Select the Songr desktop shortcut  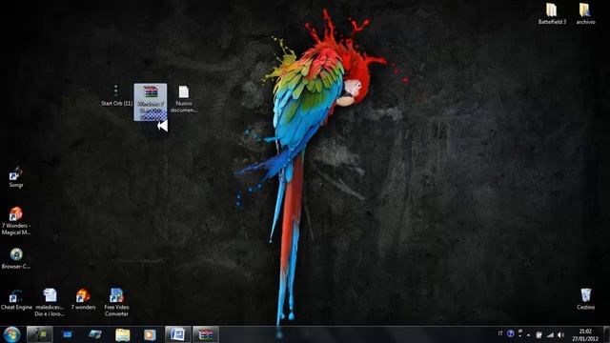pos(16,178)
